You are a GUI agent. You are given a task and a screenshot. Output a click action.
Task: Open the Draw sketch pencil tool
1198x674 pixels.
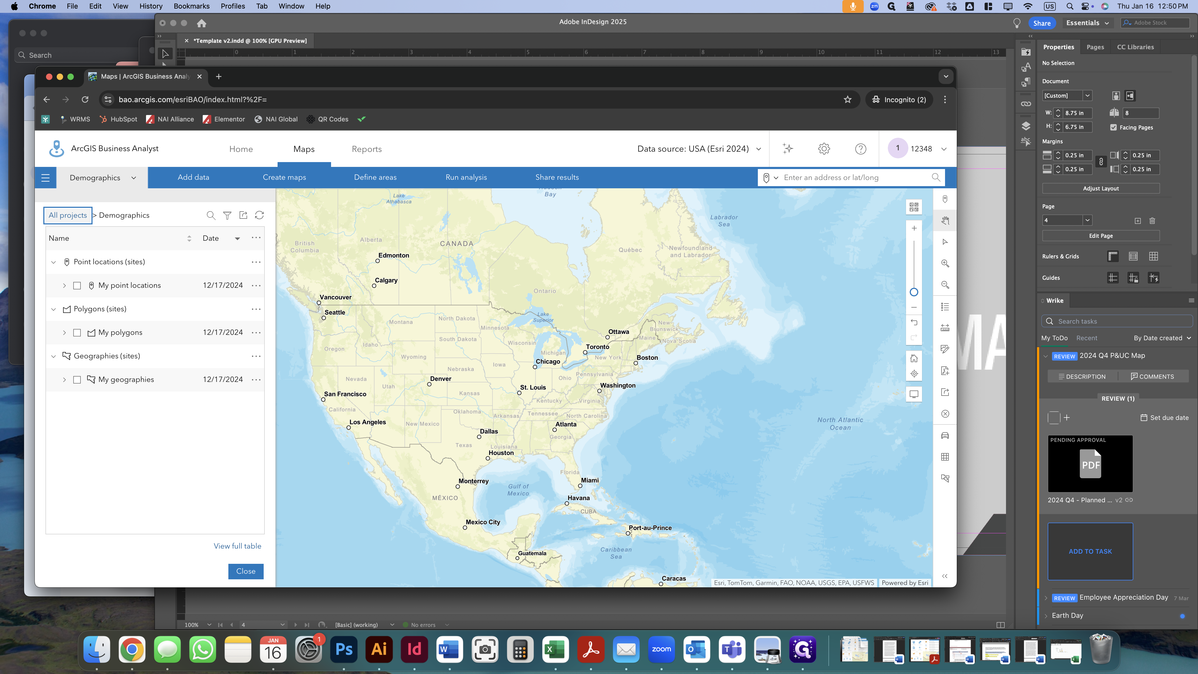pos(945,349)
